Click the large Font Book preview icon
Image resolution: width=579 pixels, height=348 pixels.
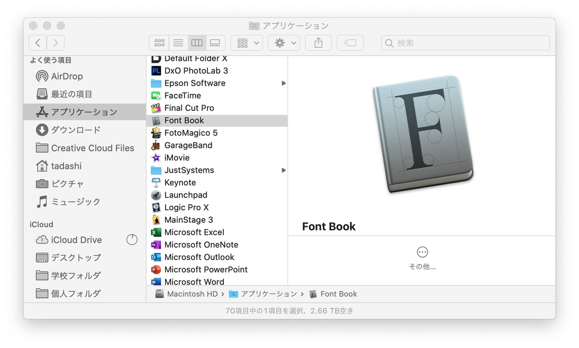pos(422,135)
